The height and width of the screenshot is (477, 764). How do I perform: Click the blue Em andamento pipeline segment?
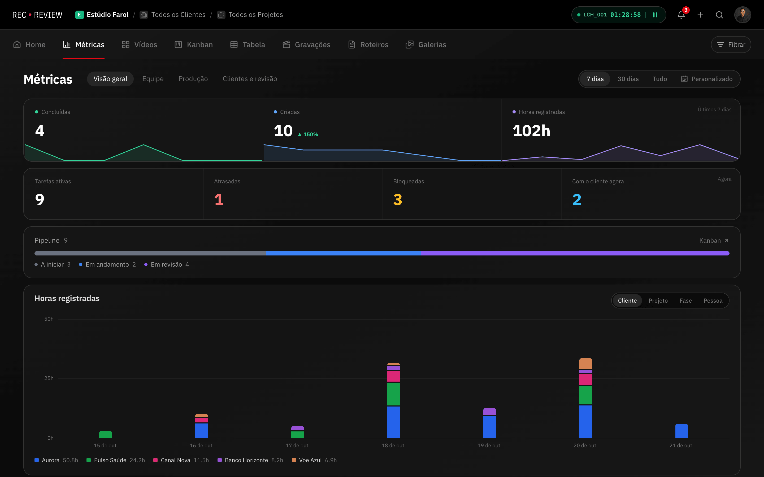(x=343, y=253)
